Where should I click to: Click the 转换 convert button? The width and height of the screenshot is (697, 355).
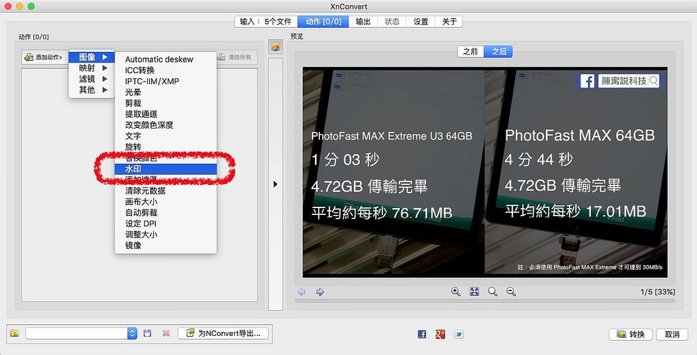click(630, 334)
